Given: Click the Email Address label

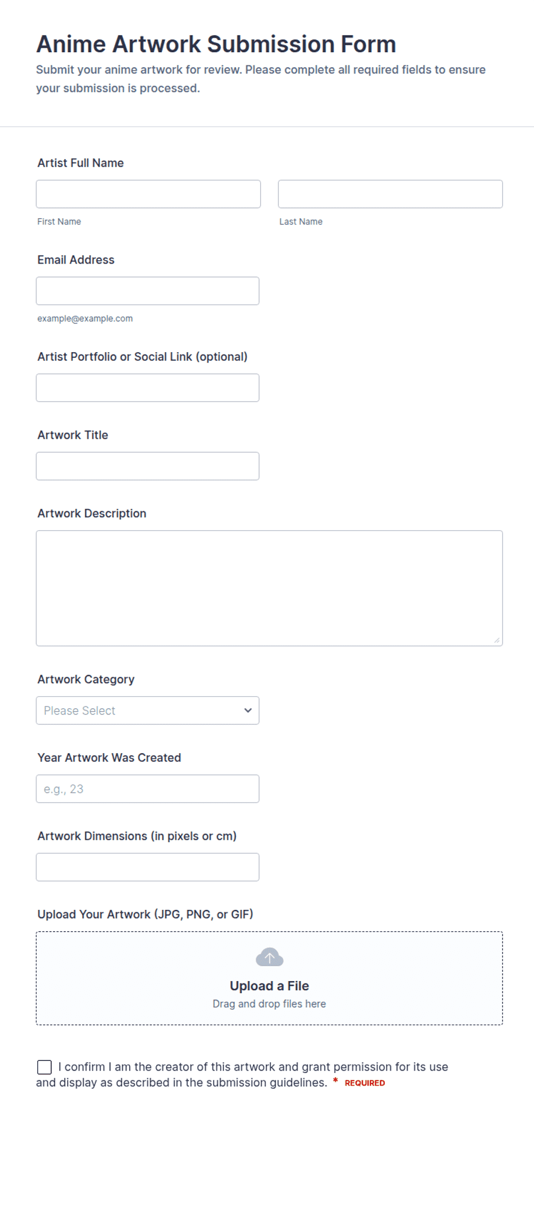Looking at the screenshot, I should (x=76, y=260).
